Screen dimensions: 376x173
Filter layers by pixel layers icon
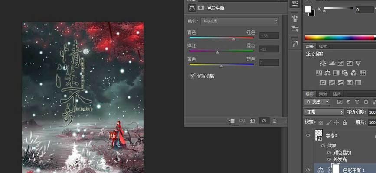click(x=340, y=102)
